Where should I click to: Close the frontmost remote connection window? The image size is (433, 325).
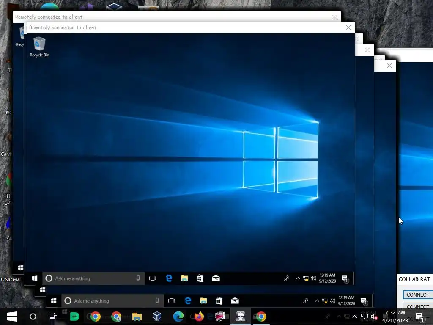348,28
